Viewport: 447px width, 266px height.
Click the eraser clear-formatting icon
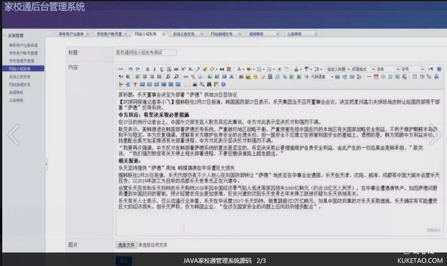tap(197, 69)
